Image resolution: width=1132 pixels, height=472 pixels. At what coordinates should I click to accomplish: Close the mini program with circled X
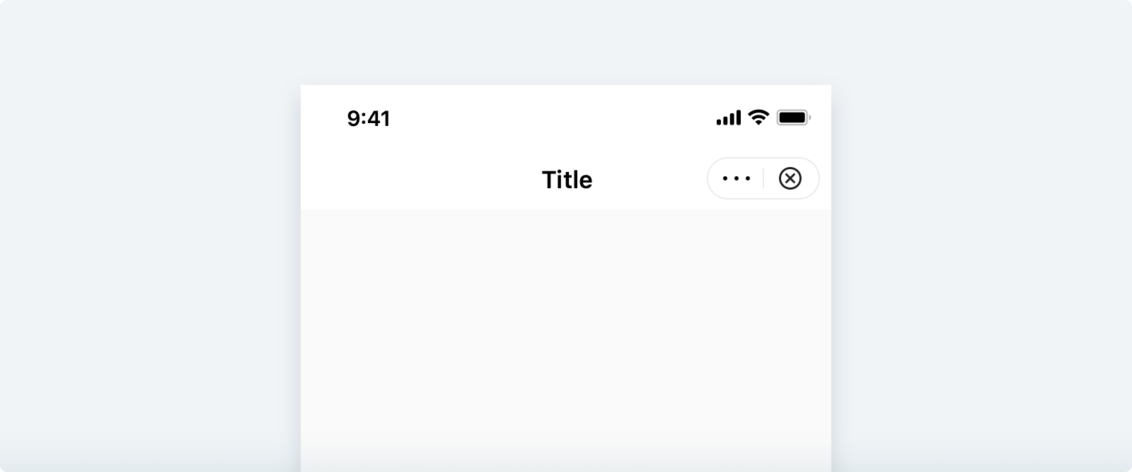pos(790,179)
